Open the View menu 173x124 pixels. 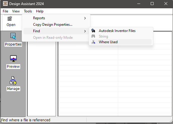coord(16,11)
